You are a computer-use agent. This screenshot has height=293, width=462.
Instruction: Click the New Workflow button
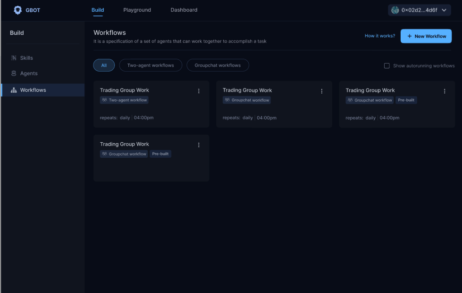coord(426,36)
